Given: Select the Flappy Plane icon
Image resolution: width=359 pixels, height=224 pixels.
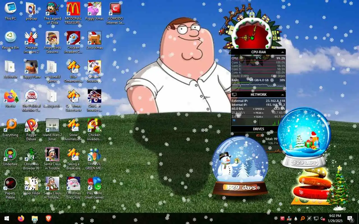Looking at the screenshot, I should coord(31,70).
